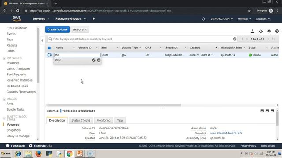Open the English (US) language selector

(40, 146)
